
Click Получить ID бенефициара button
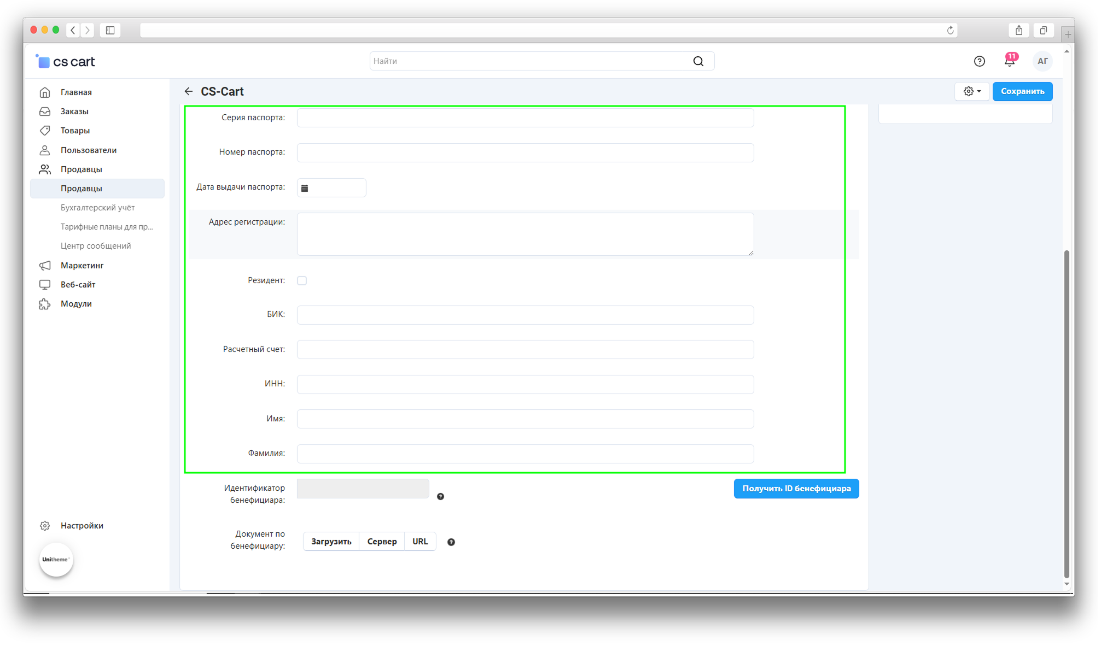coord(796,489)
